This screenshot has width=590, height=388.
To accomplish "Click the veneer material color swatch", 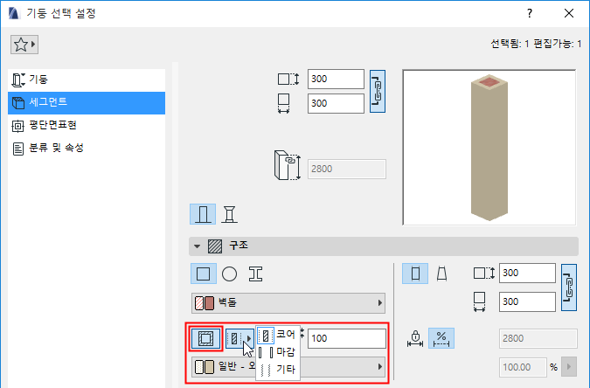I will 205,367.
